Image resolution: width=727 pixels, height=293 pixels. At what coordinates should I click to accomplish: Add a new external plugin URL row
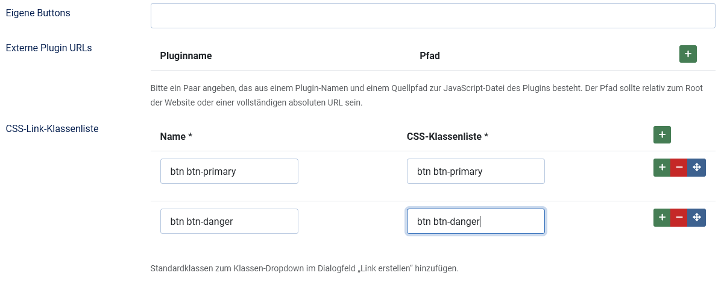pos(688,54)
